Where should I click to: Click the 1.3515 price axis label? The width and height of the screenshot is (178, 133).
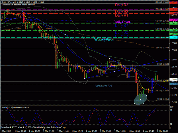[x=174, y=74]
